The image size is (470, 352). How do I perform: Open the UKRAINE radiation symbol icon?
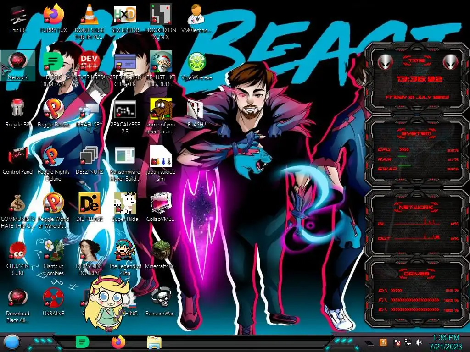pyautogui.click(x=53, y=302)
